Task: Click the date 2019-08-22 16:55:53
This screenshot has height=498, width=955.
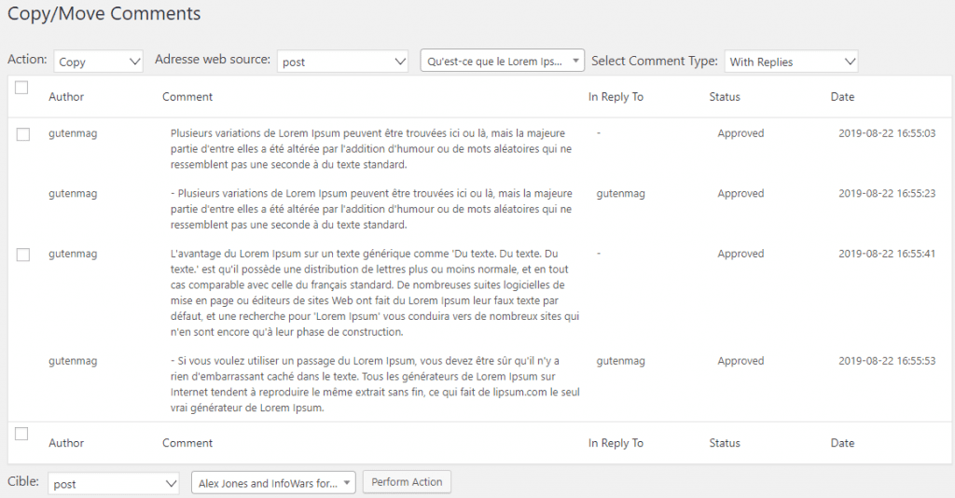Action: (887, 361)
